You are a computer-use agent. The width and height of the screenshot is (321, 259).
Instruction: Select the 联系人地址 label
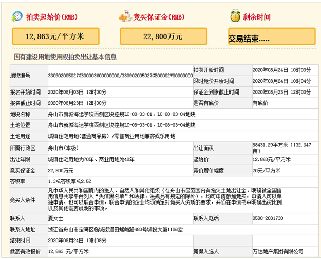(x=23, y=230)
